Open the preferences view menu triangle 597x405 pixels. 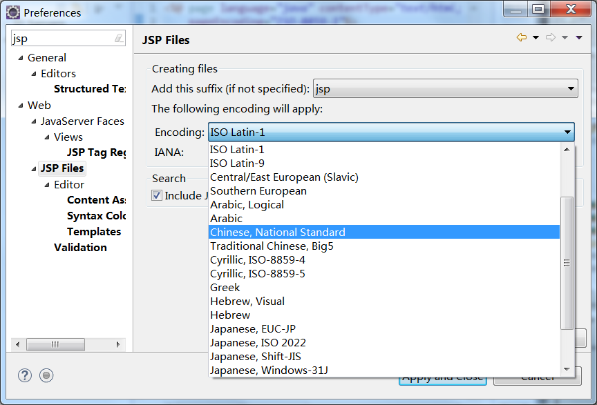(579, 37)
